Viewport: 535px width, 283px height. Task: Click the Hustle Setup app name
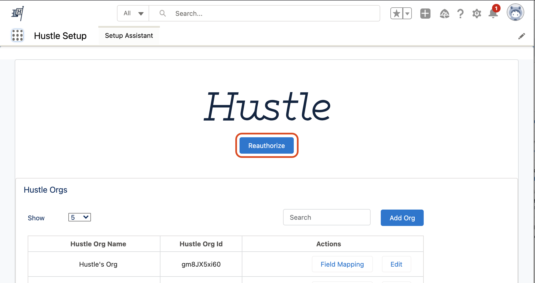[x=60, y=36]
